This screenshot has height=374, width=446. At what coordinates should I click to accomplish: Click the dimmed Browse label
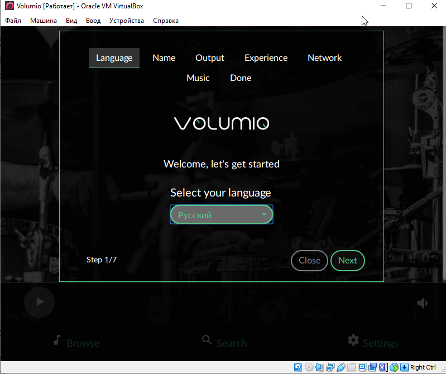pos(83,343)
